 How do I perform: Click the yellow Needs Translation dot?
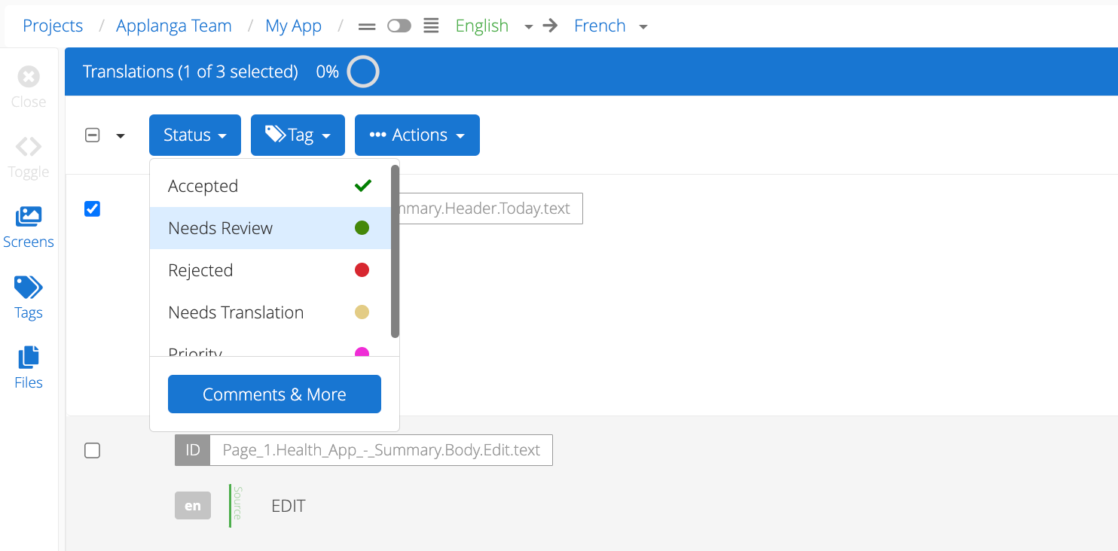click(x=362, y=312)
